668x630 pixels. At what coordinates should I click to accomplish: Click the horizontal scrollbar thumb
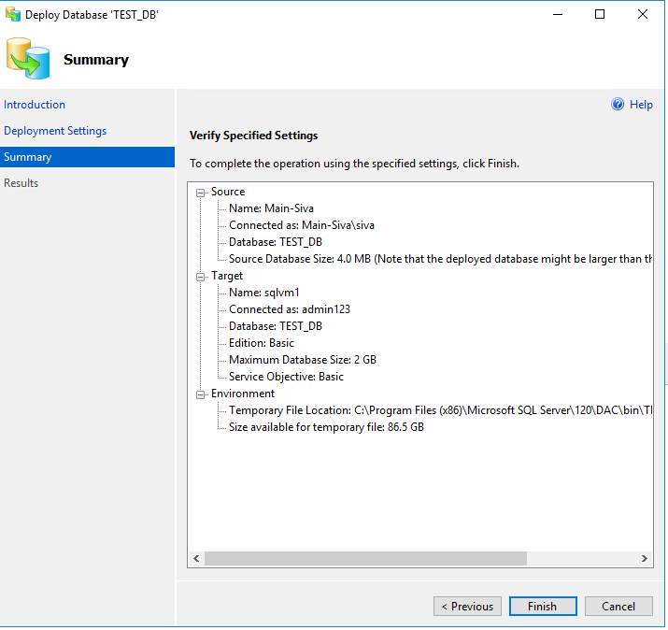(x=364, y=558)
